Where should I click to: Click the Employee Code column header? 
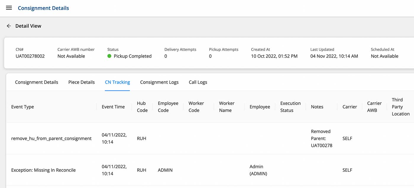pyautogui.click(x=168, y=107)
